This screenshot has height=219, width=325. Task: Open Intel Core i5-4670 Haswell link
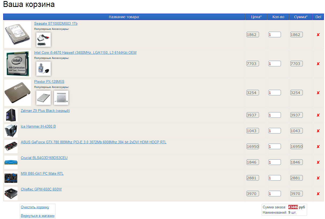tap(85, 53)
